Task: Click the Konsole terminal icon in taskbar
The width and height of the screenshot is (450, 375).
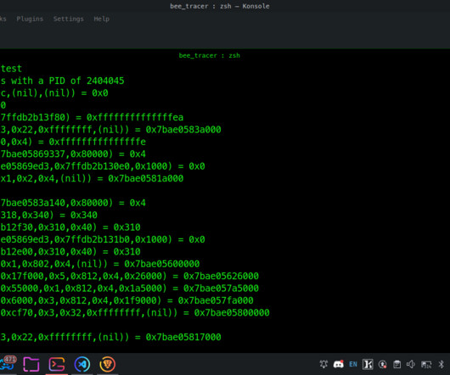Action: (57, 364)
